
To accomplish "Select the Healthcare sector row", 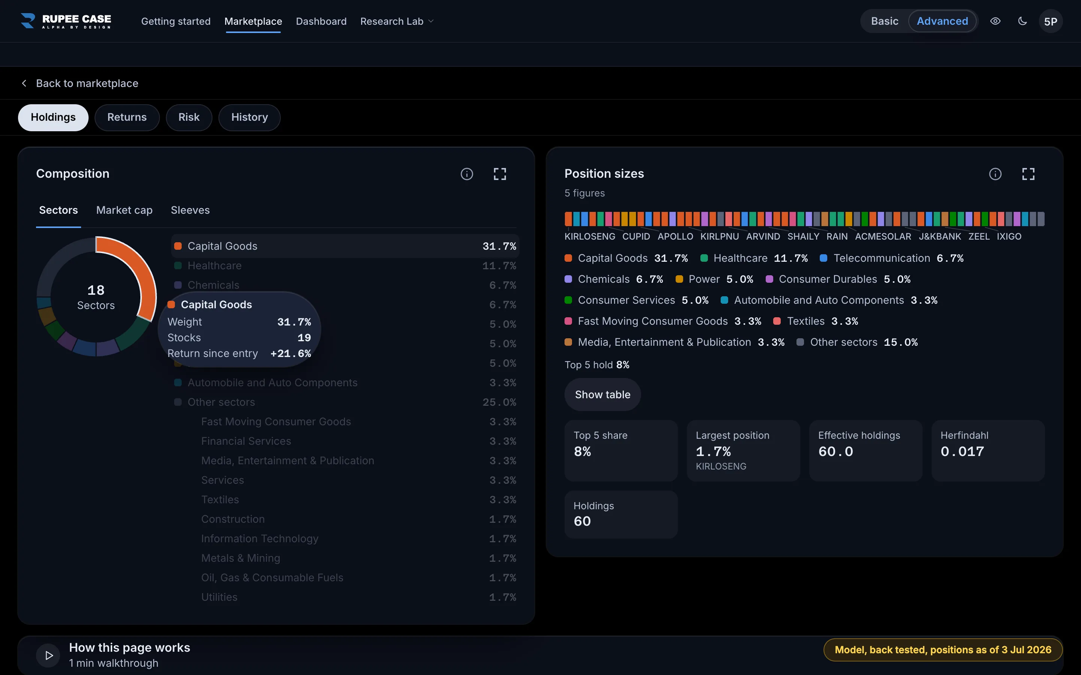I will click(345, 265).
